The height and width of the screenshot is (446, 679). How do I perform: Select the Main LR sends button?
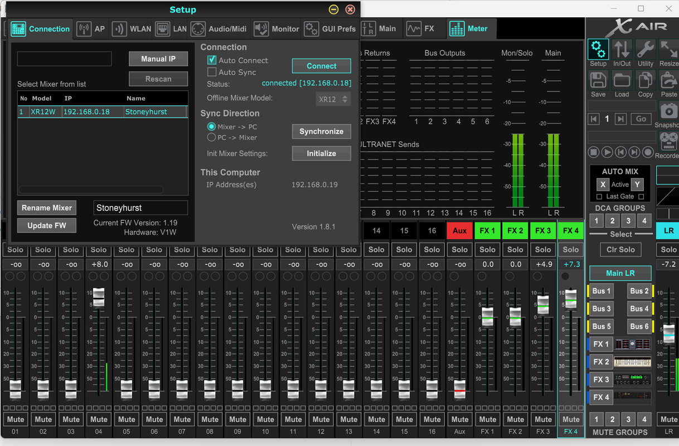620,273
